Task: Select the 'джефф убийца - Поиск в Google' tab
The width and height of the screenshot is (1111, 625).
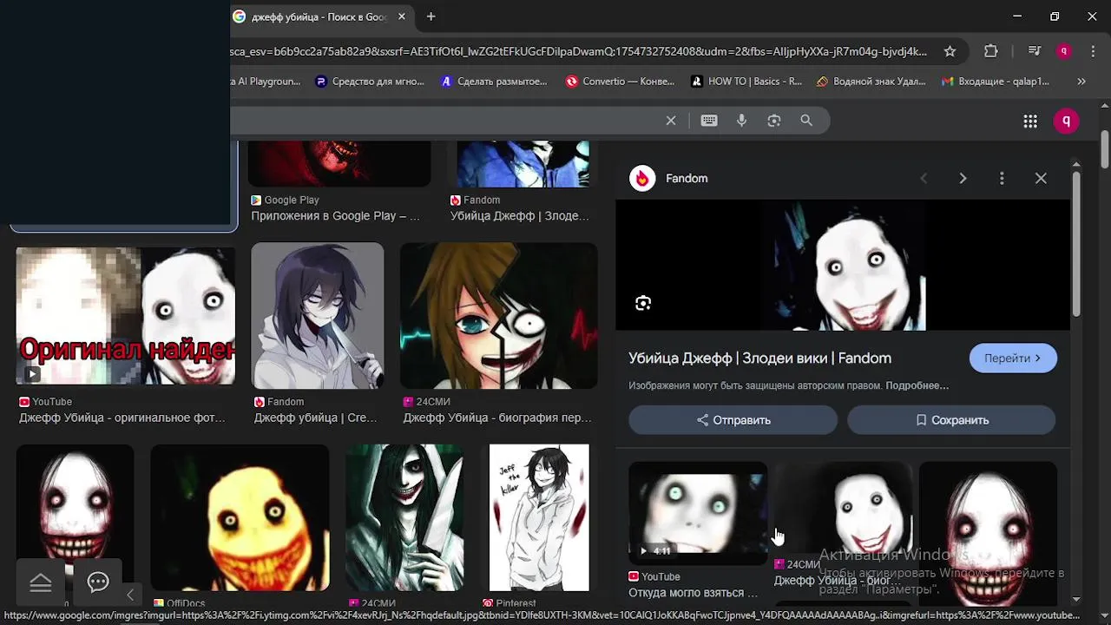Action: (319, 16)
